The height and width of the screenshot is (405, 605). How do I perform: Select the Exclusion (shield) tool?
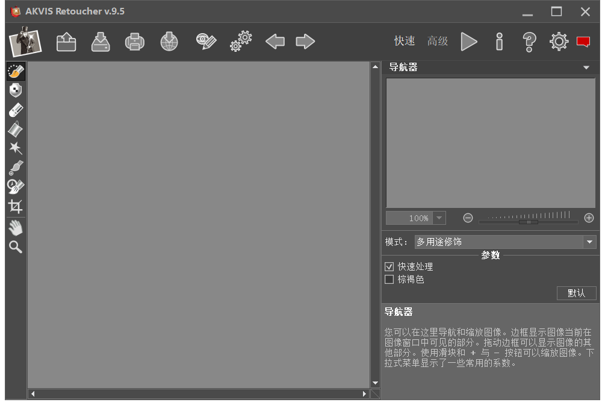[16, 90]
